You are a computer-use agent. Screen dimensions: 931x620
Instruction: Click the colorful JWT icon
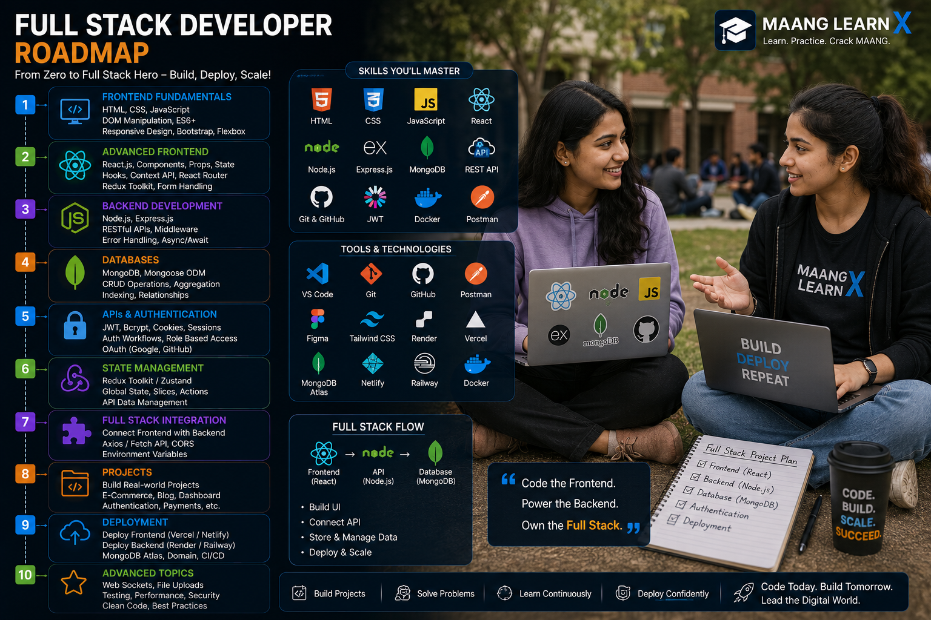click(x=375, y=197)
